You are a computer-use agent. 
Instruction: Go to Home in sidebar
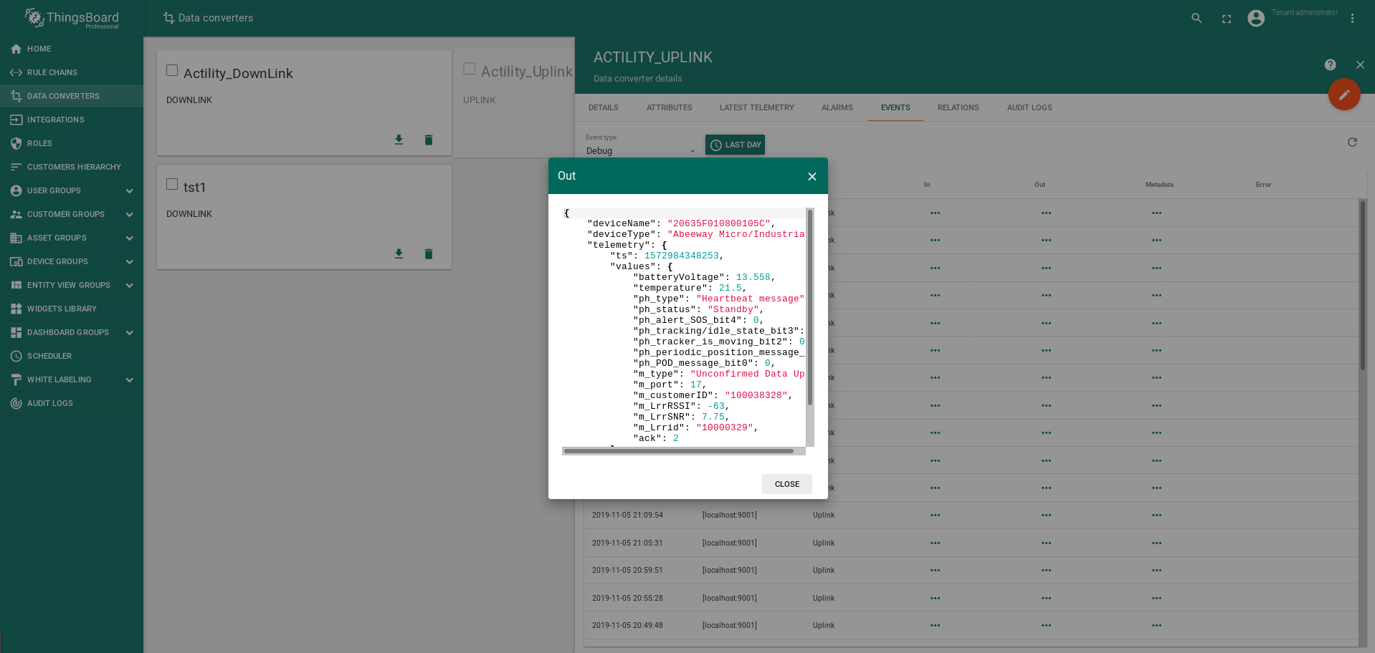click(x=72, y=49)
